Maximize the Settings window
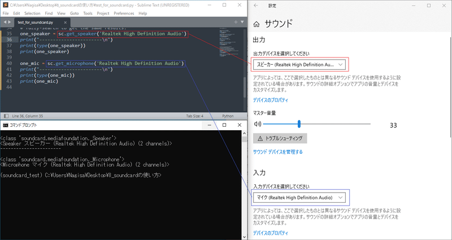 coord(429,6)
